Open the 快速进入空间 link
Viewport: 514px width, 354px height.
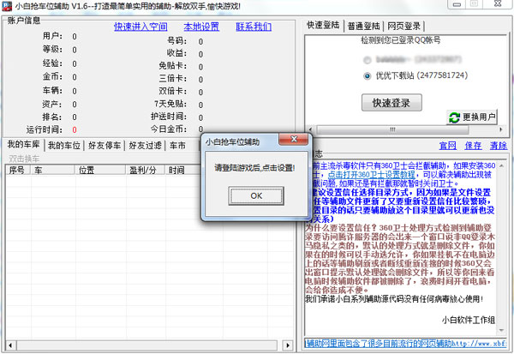coord(140,27)
